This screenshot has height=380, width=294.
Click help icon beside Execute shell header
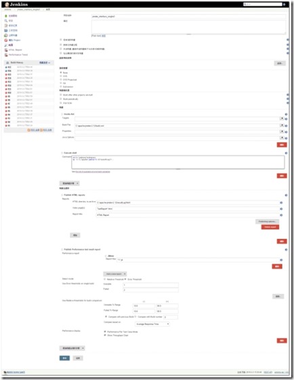[x=287, y=153]
